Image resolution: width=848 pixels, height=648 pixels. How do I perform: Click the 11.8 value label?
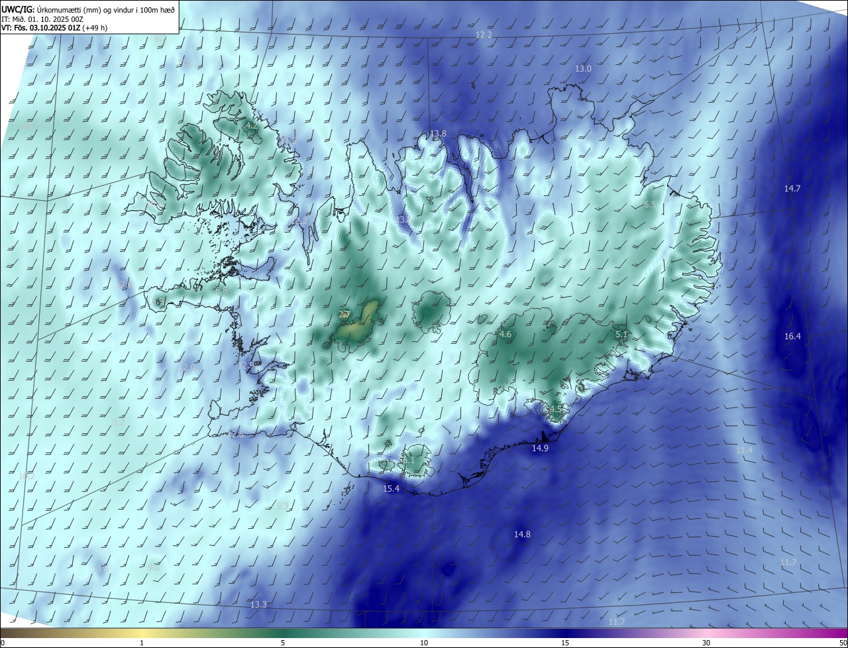coord(290,141)
